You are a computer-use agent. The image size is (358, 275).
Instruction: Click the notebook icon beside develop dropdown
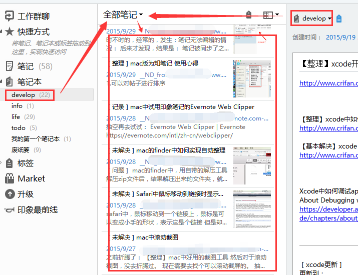[296, 18]
